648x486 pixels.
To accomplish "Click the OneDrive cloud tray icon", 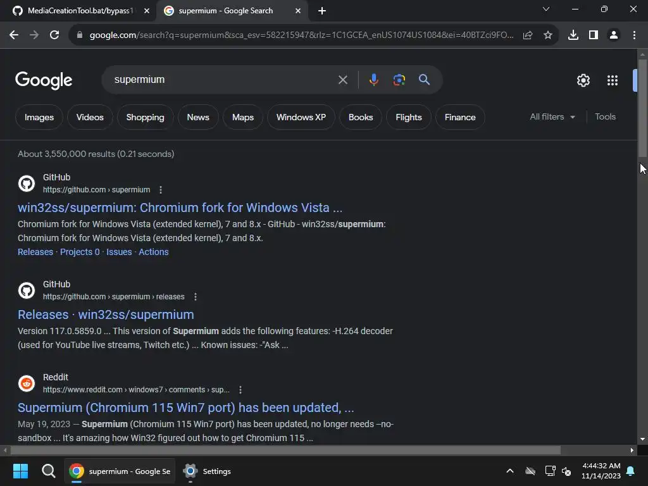I will click(x=530, y=471).
